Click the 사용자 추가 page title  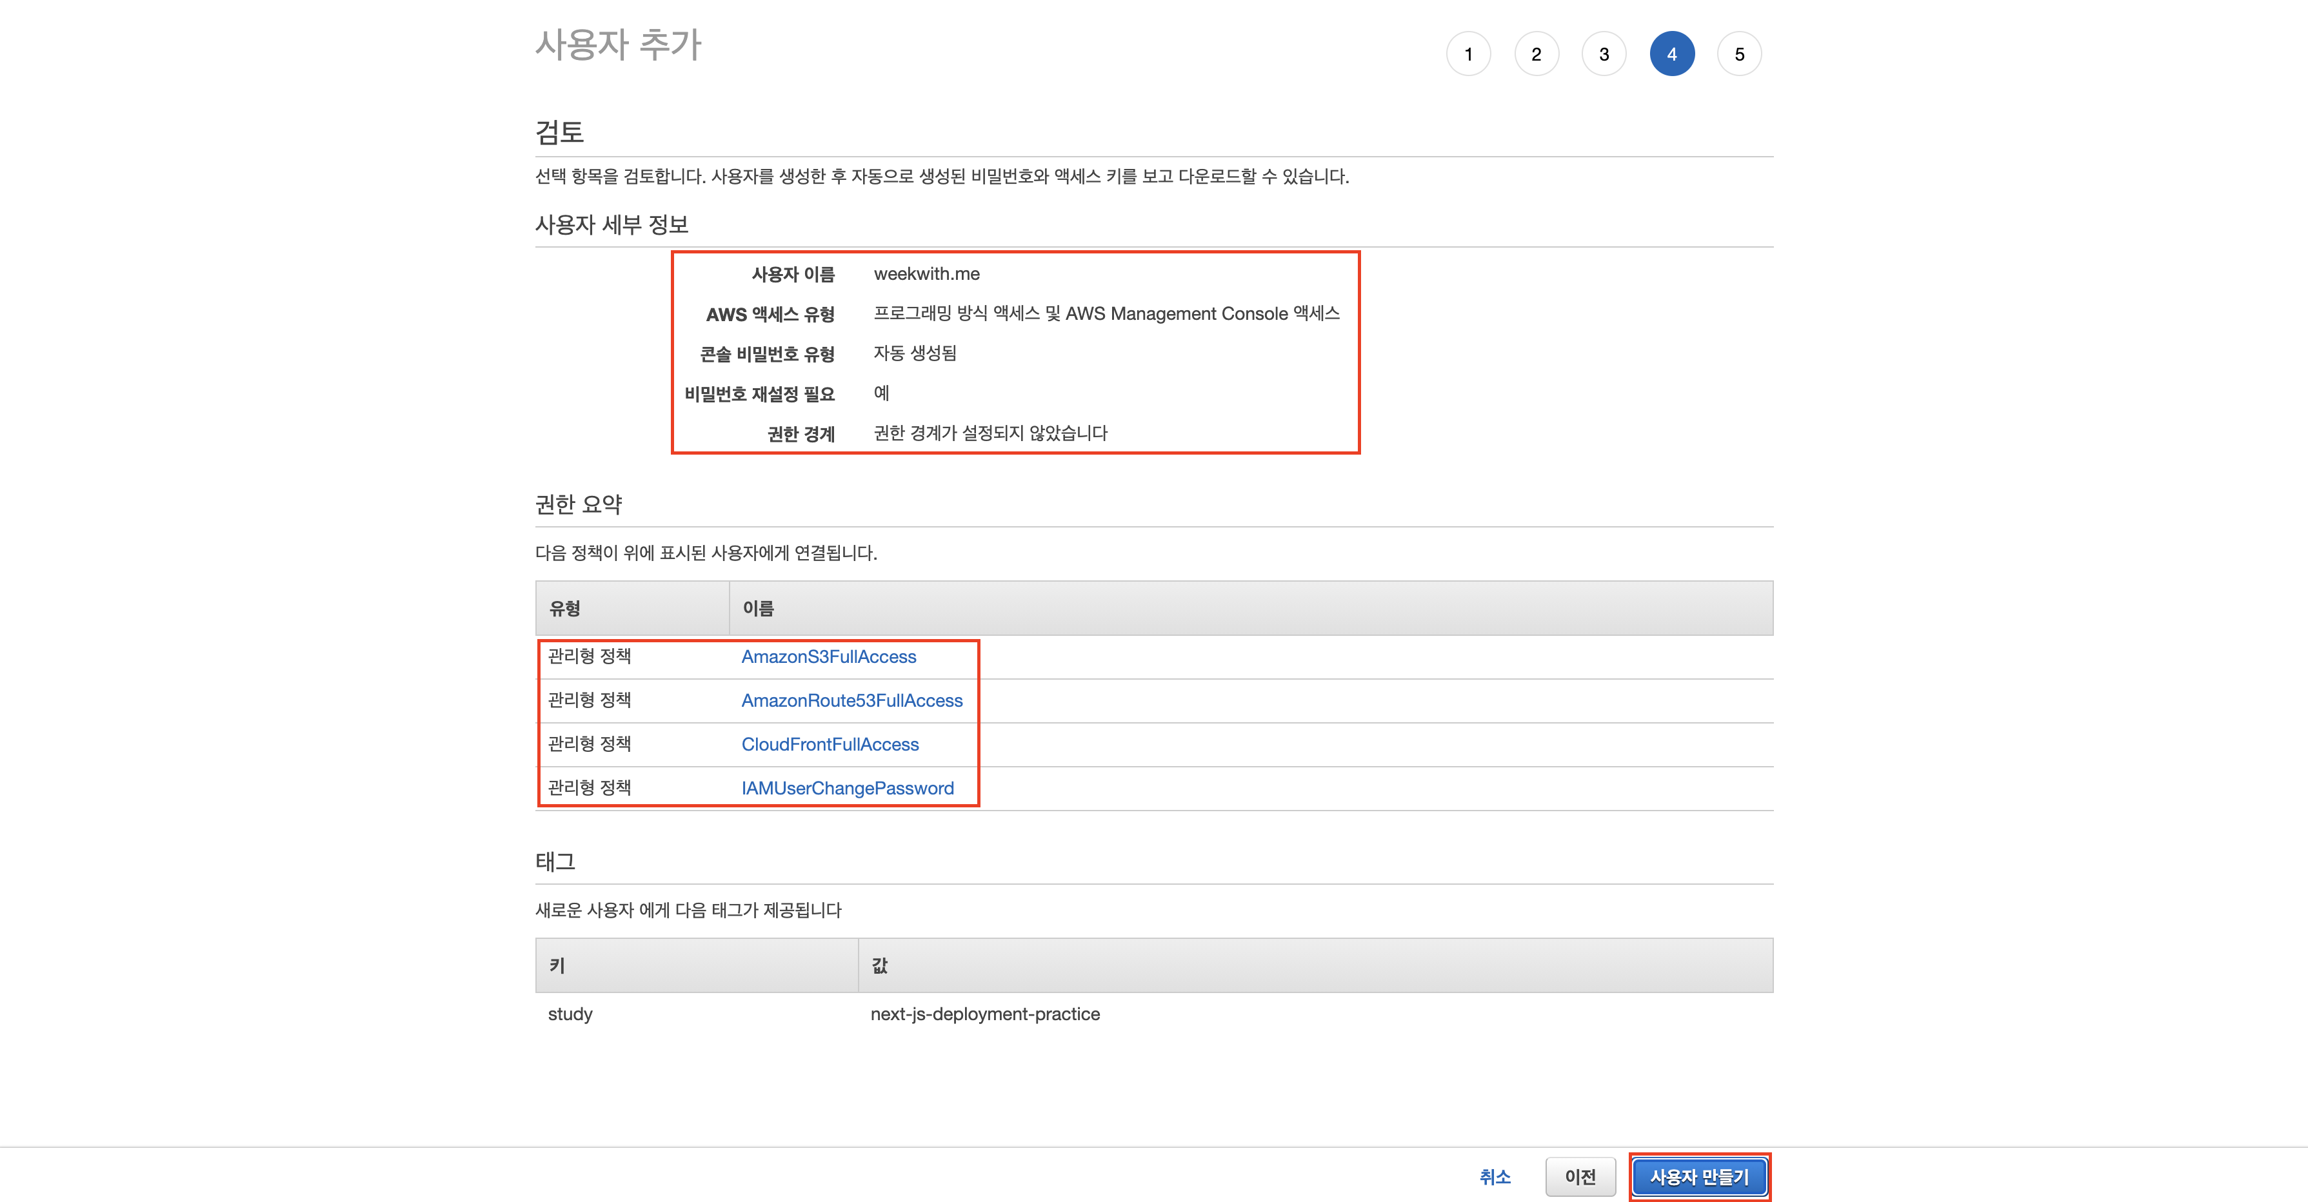click(x=617, y=44)
